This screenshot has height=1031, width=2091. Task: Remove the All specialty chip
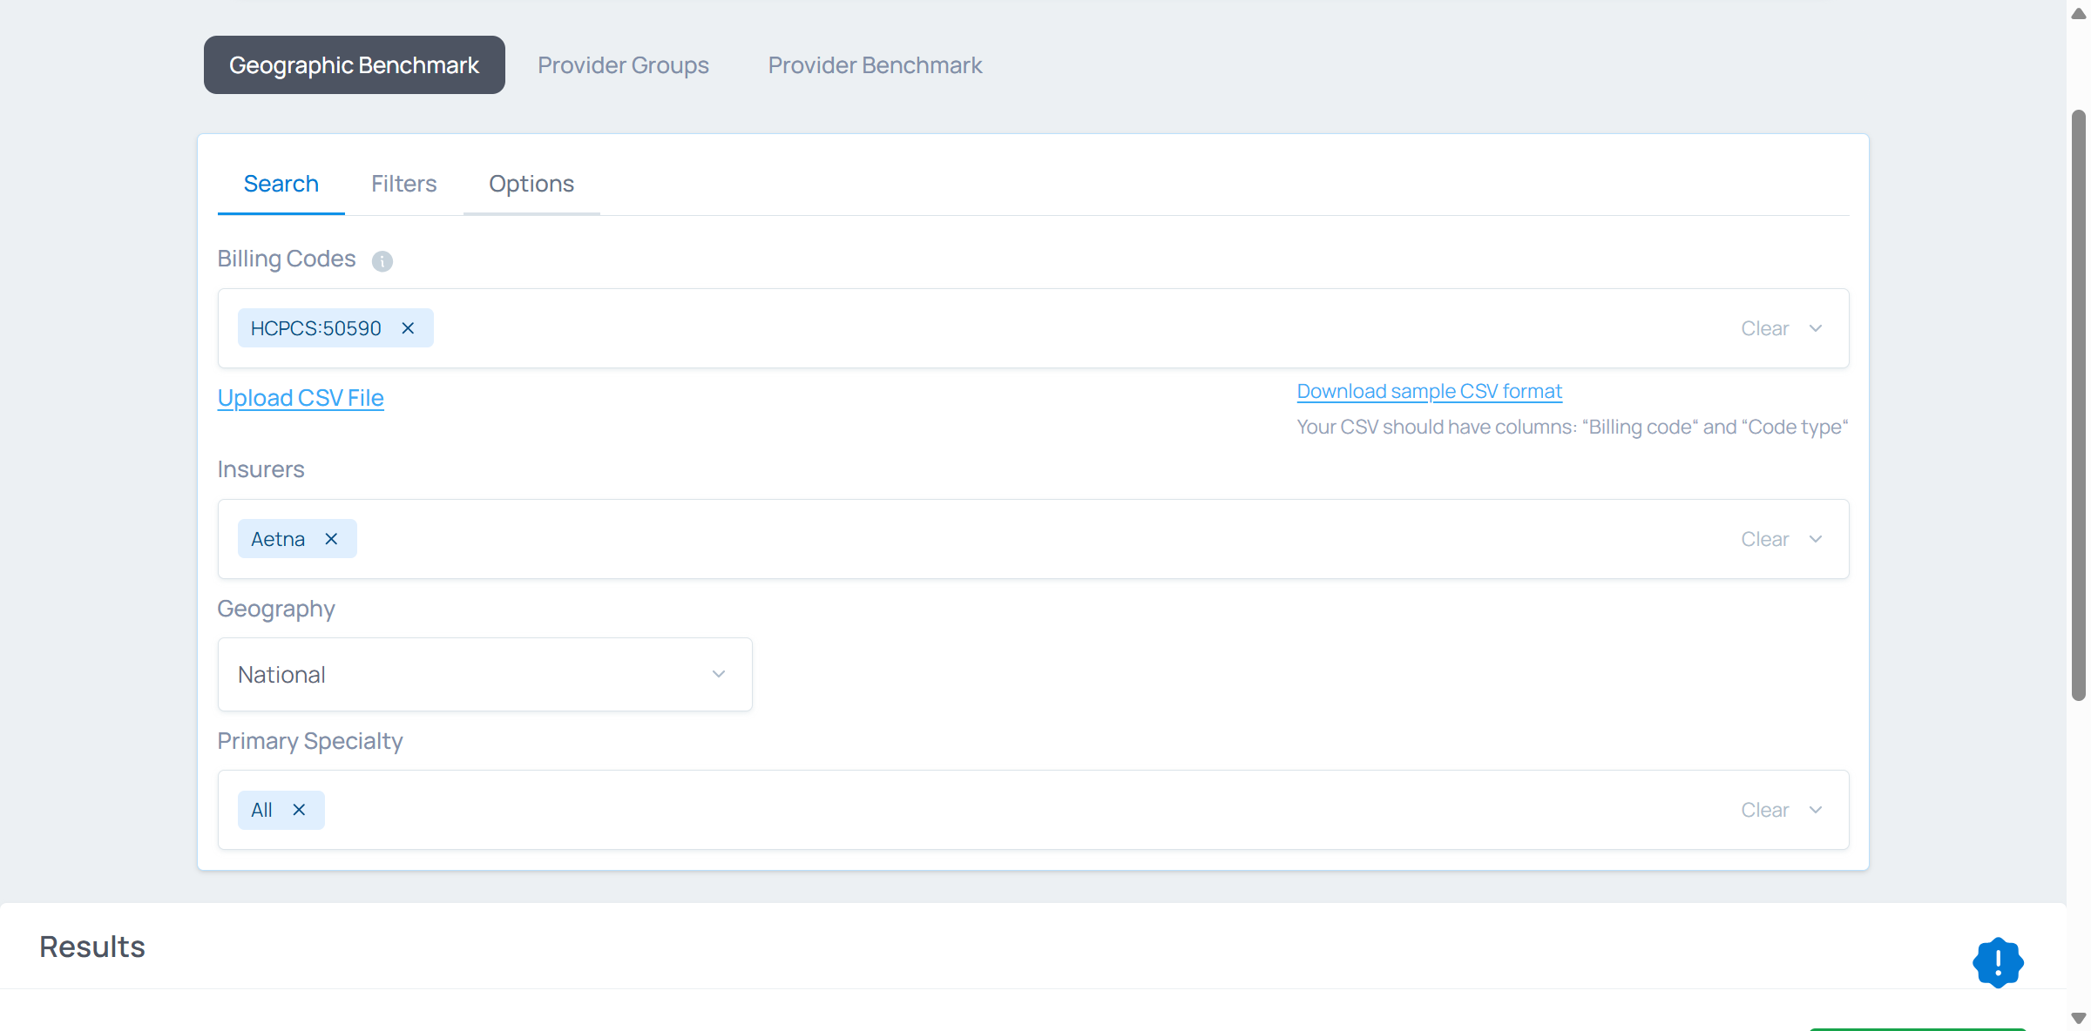pos(299,810)
